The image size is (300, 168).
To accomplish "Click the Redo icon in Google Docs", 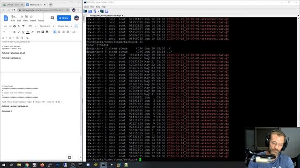I will (x=10, y=26).
